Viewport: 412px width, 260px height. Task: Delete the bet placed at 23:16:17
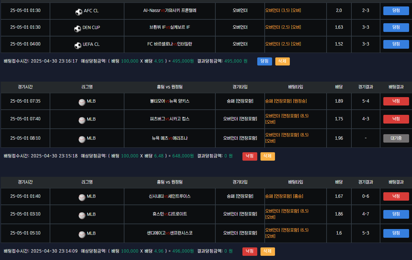[282, 61]
